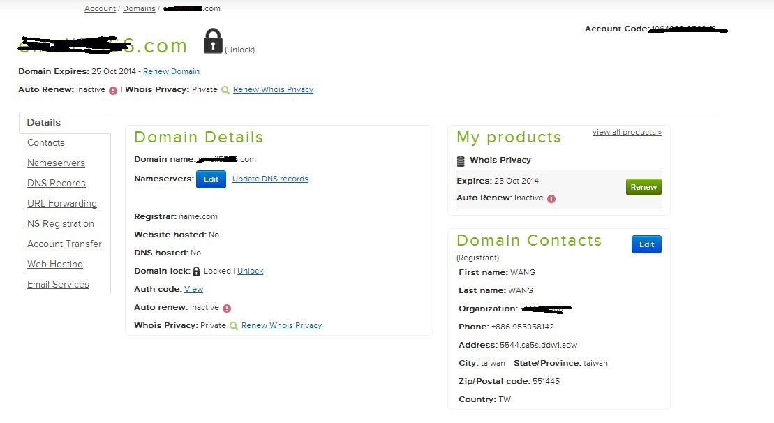Open the Nameservers sidebar section

coord(56,163)
